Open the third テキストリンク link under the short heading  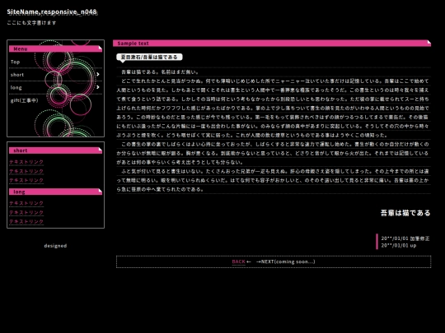coord(26,180)
